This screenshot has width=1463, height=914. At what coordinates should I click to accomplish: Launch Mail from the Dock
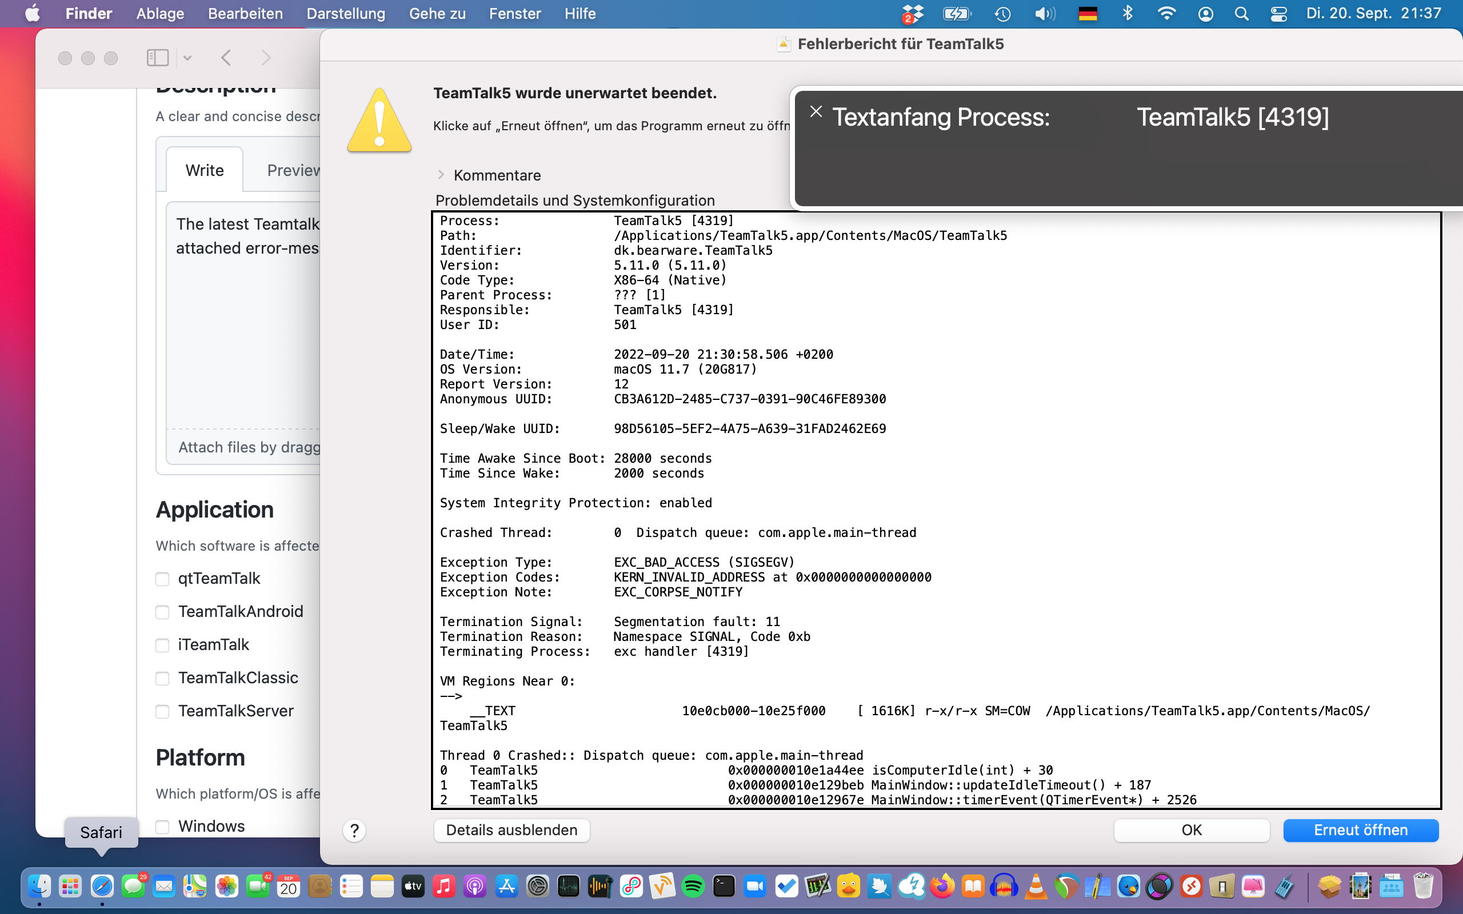coord(164,887)
